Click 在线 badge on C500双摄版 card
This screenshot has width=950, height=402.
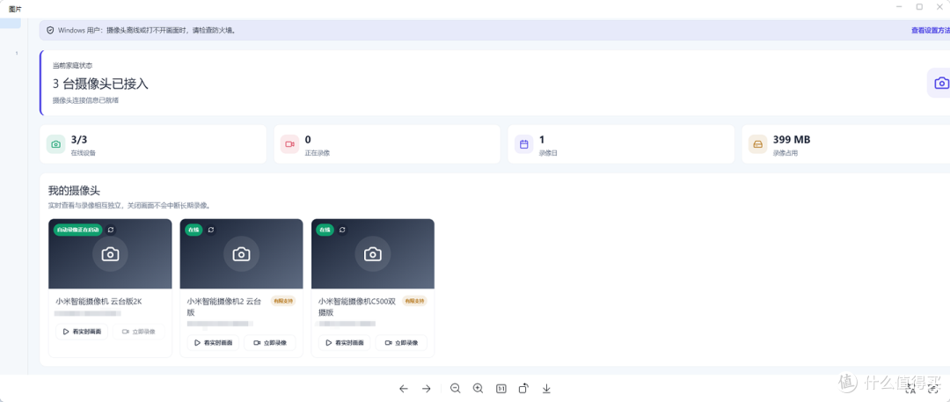pos(325,230)
